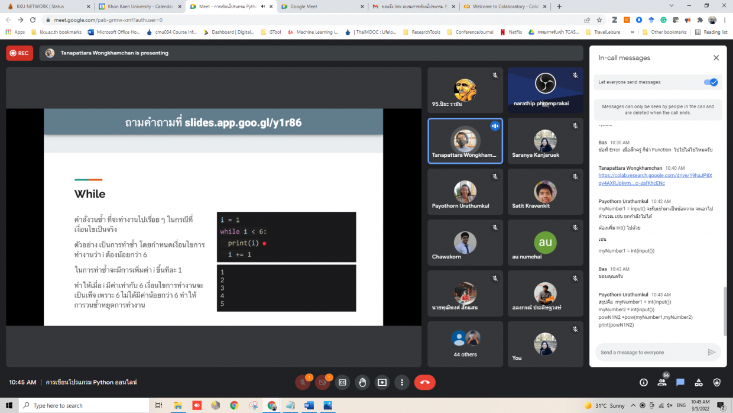The width and height of the screenshot is (733, 413).
Task: Close the In-call messages panel
Action: tap(716, 58)
